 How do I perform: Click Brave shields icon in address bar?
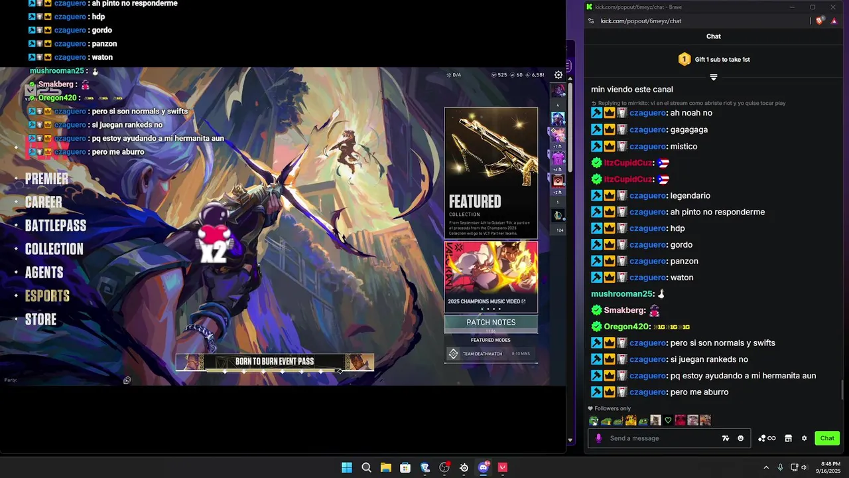820,21
